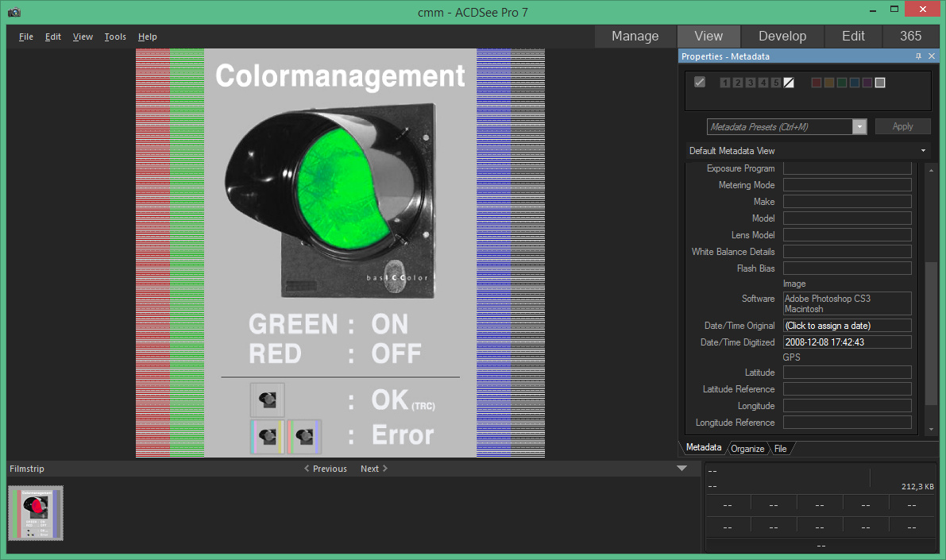Clear rating with the slashed box icon
This screenshot has height=560, width=946.
click(x=789, y=83)
